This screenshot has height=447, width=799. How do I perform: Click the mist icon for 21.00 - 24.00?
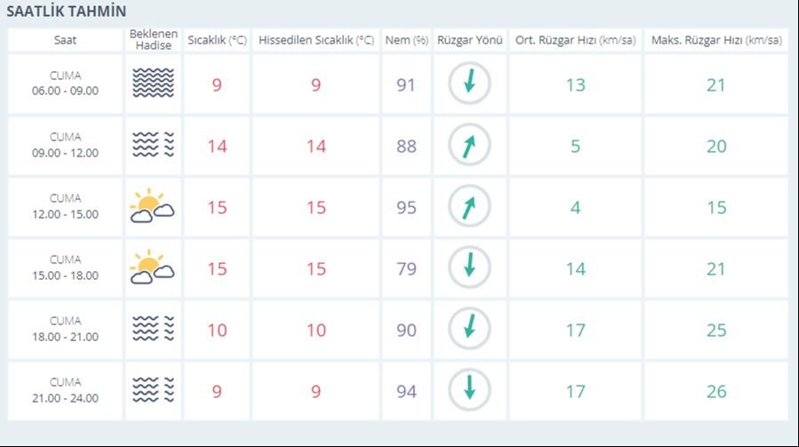[x=153, y=391]
